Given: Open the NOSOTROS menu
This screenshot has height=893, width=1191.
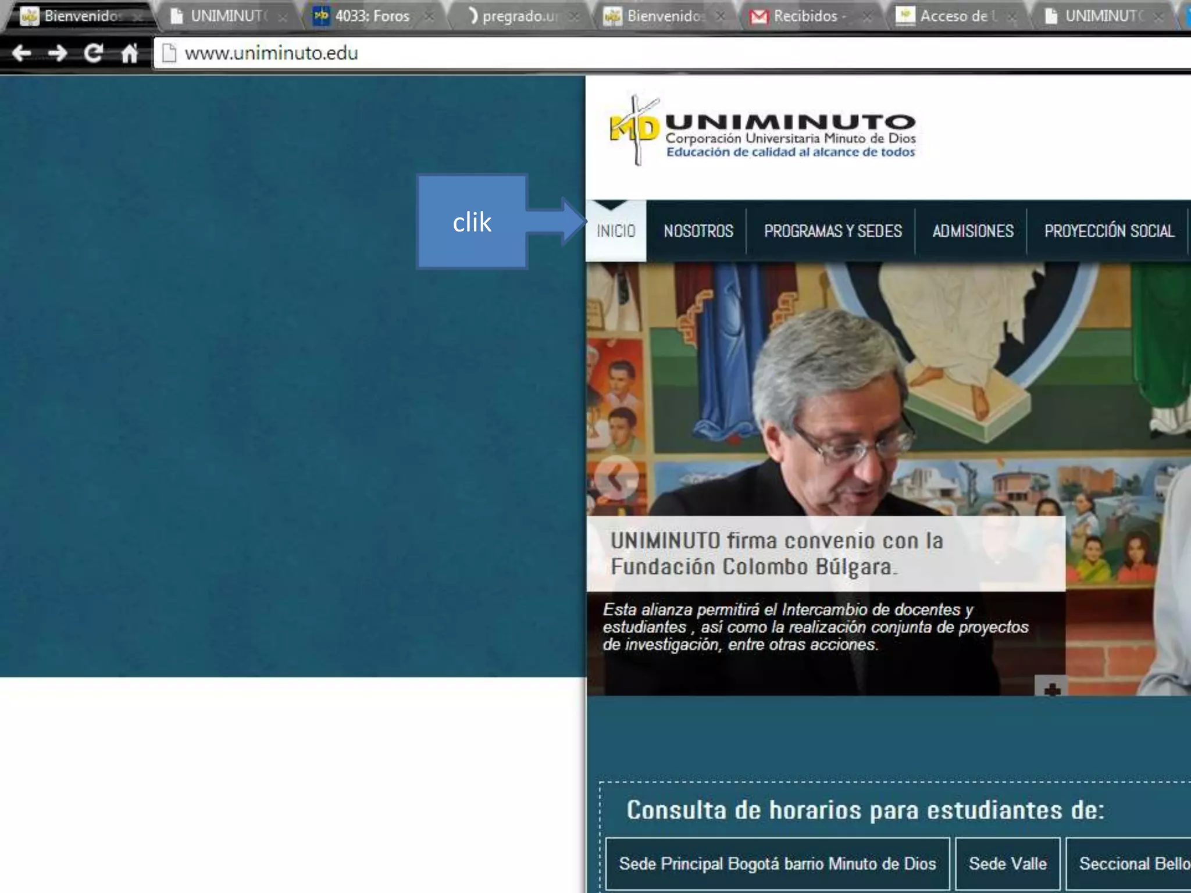Looking at the screenshot, I should (x=698, y=231).
